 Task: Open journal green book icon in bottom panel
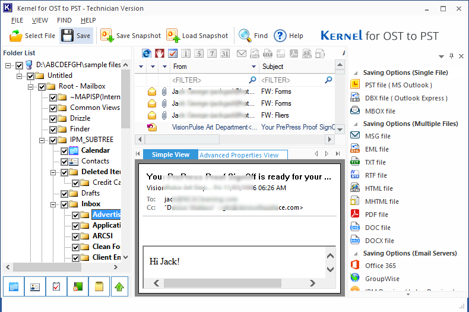pos(78,286)
